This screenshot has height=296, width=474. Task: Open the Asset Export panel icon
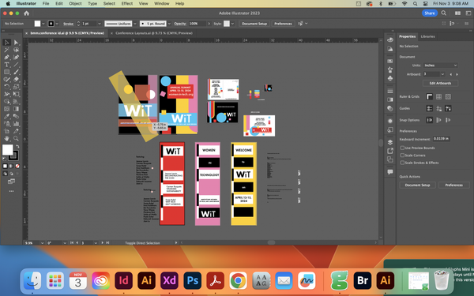pos(390,151)
